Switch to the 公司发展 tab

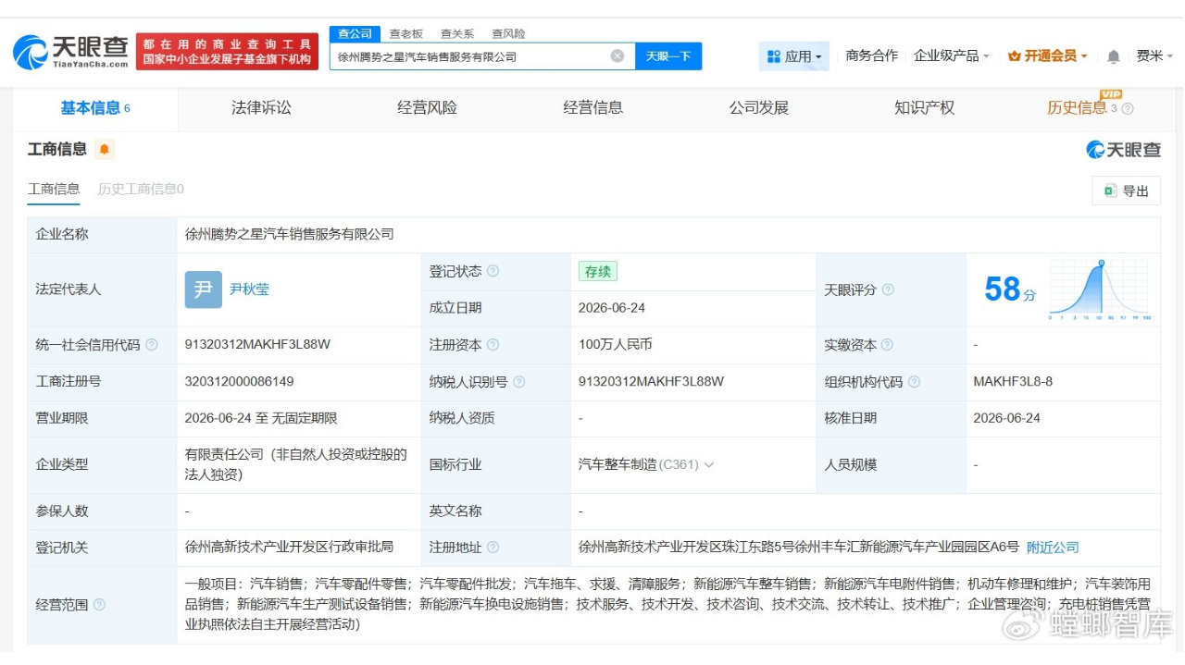[758, 107]
